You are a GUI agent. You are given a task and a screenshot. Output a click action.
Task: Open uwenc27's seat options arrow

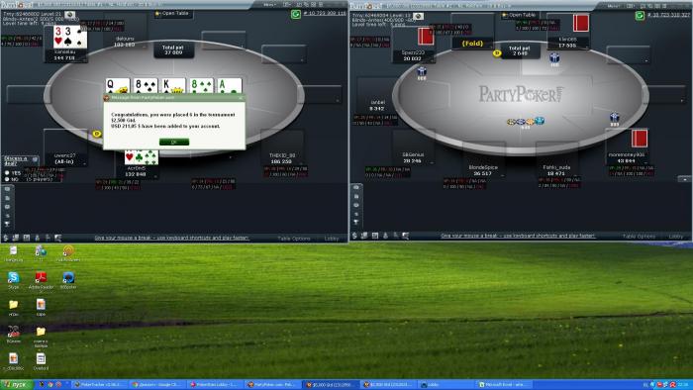[x=85, y=163]
